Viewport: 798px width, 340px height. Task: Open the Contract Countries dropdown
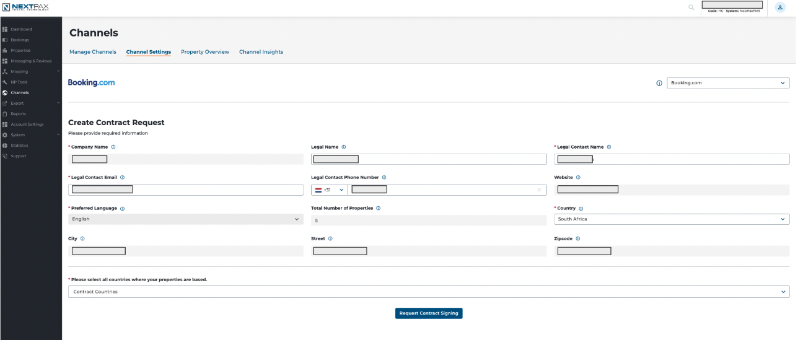(x=429, y=292)
